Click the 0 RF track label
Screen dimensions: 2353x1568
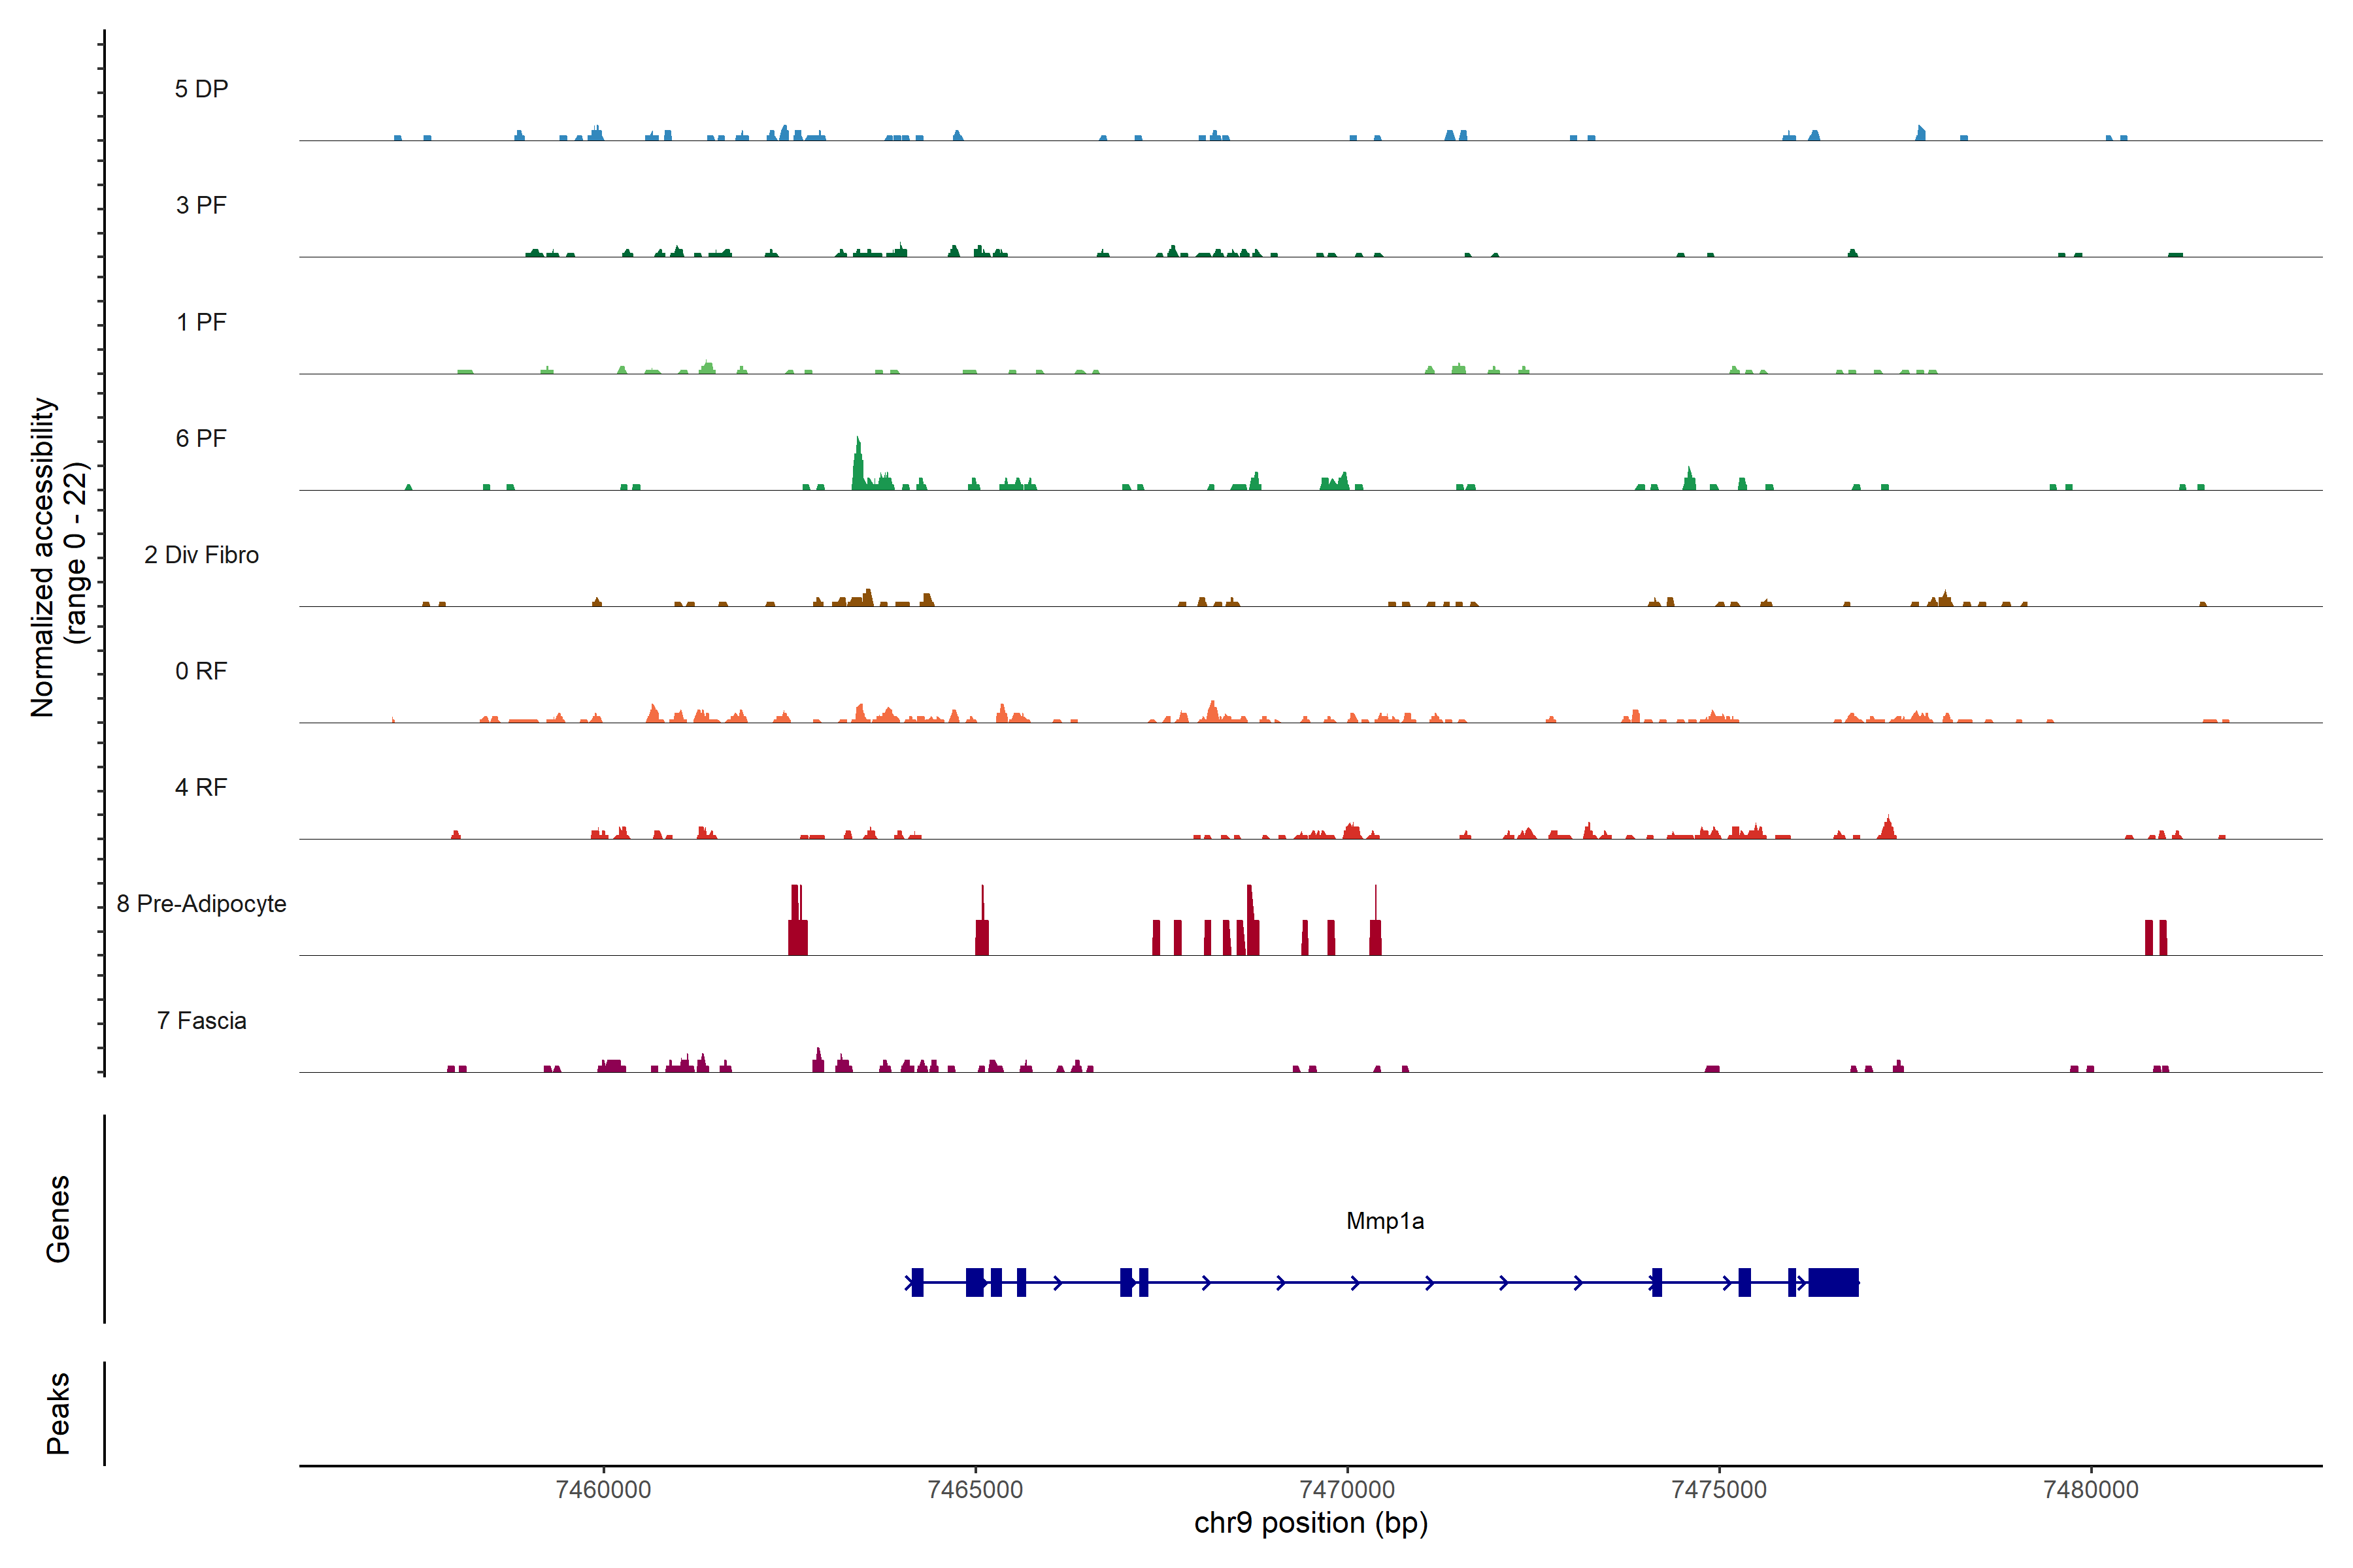[x=201, y=671]
